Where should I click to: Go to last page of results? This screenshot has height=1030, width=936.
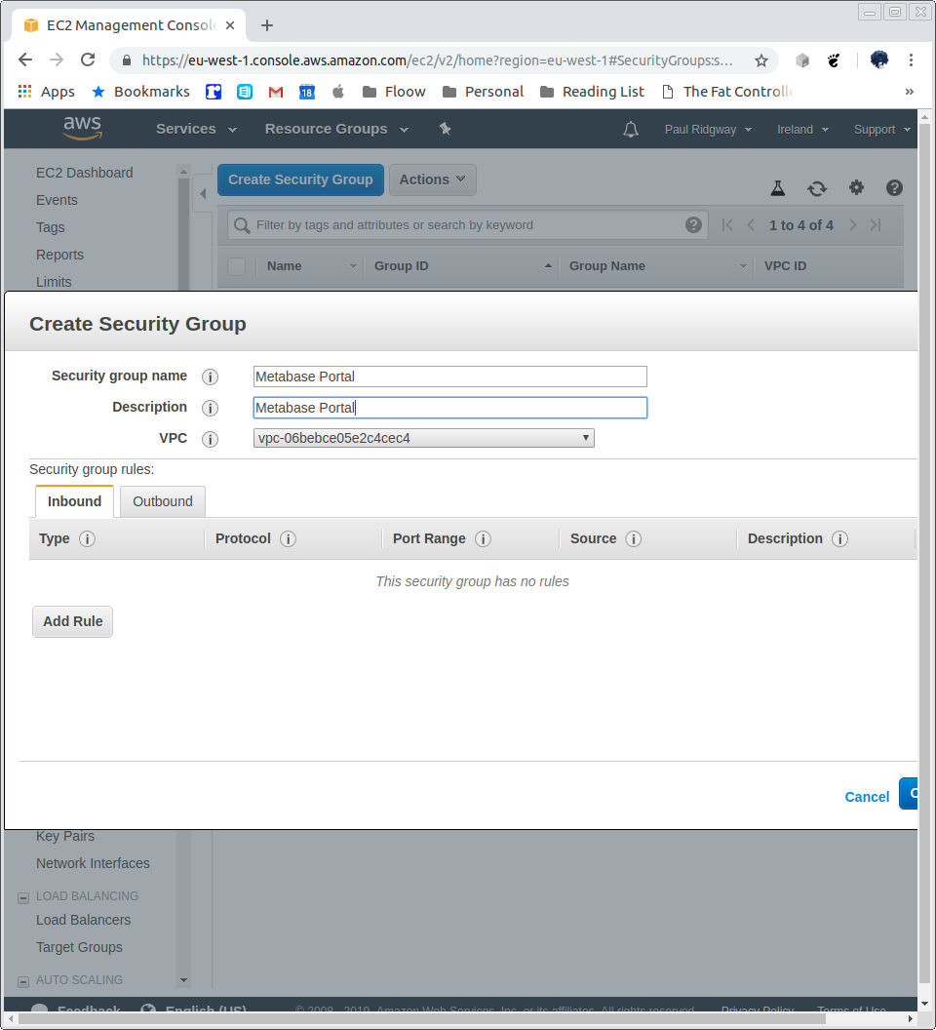876,224
